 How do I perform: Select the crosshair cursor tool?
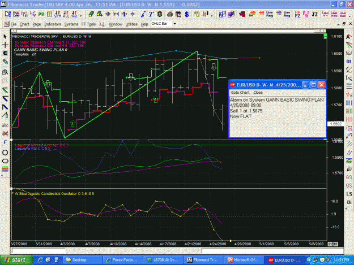pyautogui.click(x=5, y=45)
